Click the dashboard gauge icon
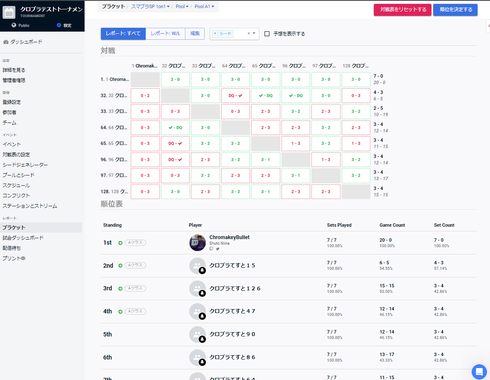This screenshot has height=380, width=490. 6,42
